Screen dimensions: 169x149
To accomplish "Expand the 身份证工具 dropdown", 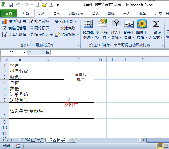I will pyautogui.click(x=75, y=22).
